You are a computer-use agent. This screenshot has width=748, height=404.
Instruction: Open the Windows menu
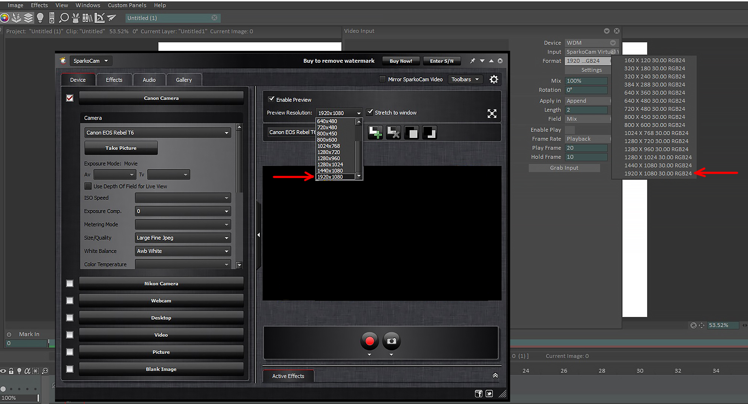[x=88, y=5]
